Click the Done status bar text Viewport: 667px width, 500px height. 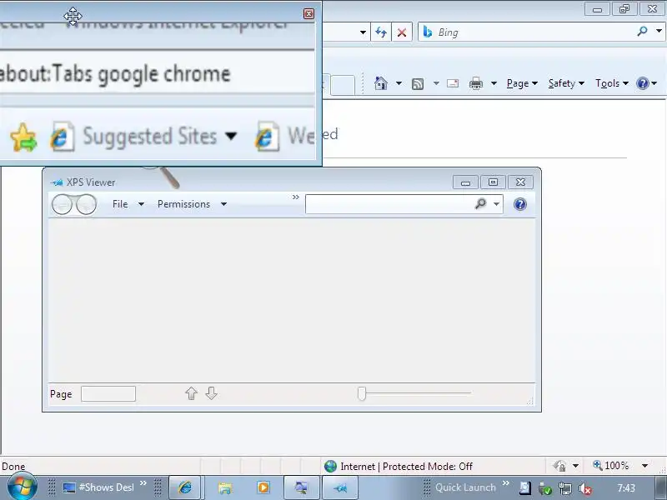[x=13, y=467]
